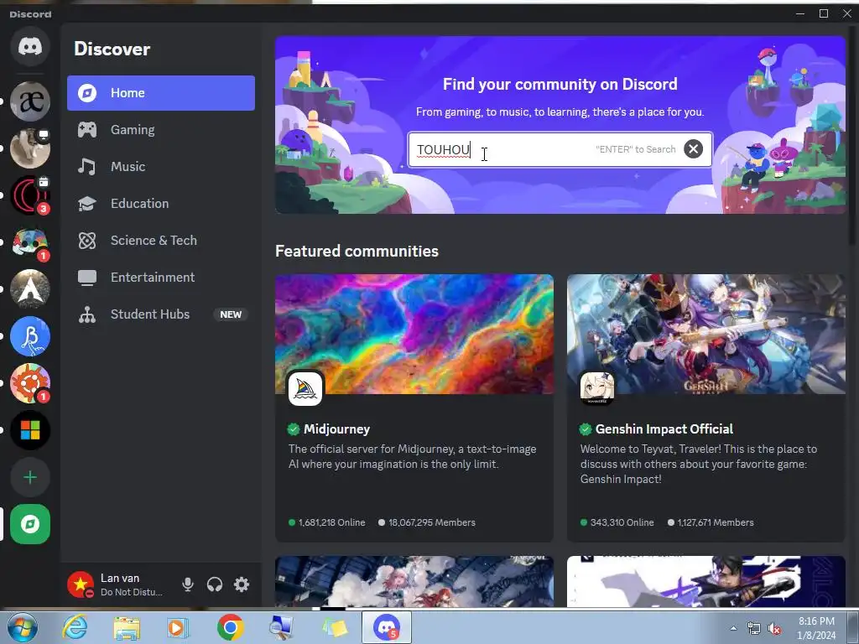This screenshot has width=859, height=644.
Task: Click the network tray icon
Action: pyautogui.click(x=754, y=629)
